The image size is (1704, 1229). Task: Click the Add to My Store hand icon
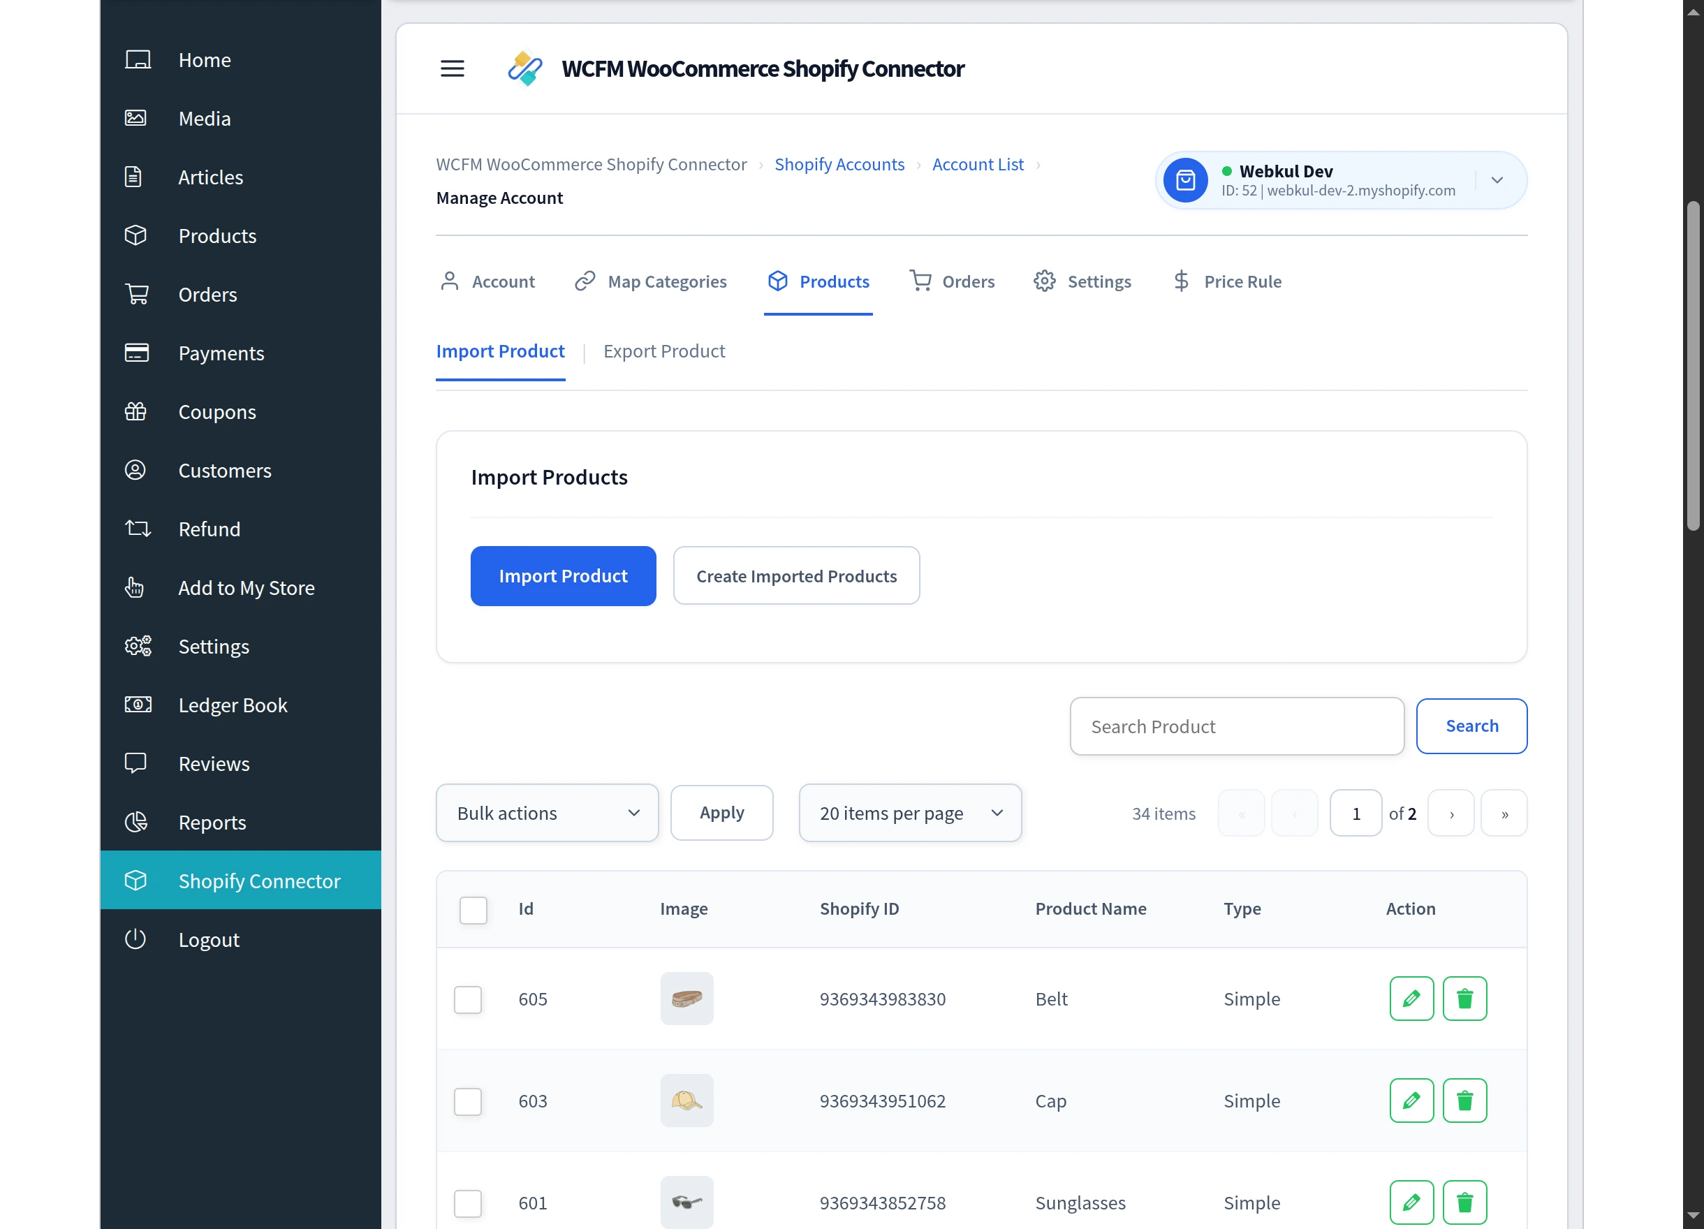click(x=135, y=587)
